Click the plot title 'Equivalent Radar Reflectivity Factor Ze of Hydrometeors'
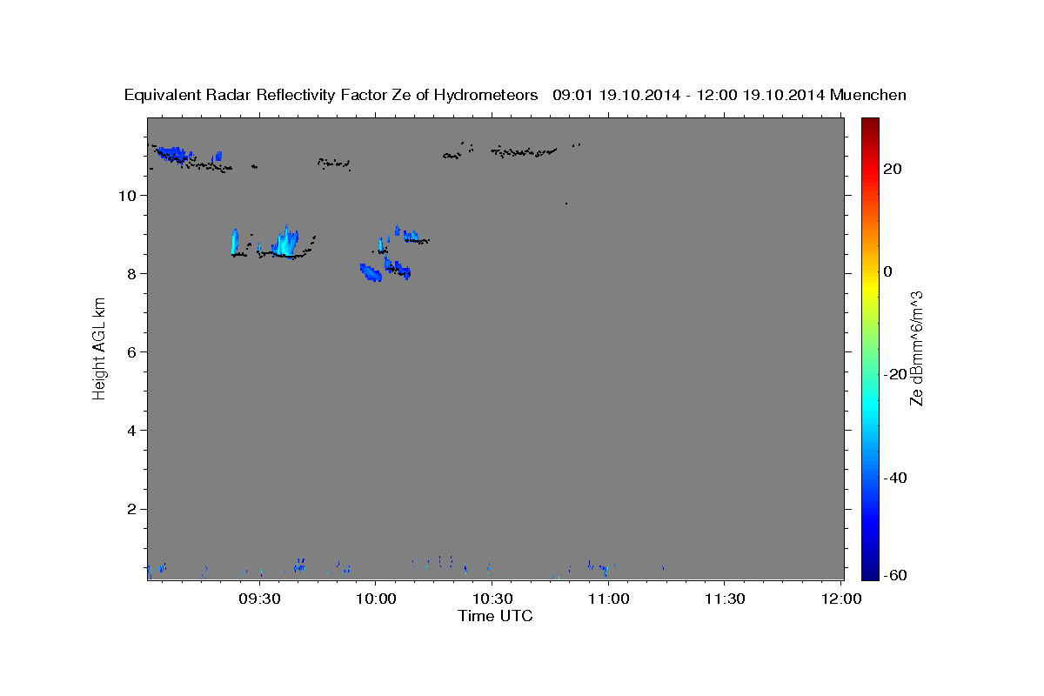Viewport: 1044px width, 696px height. (331, 96)
